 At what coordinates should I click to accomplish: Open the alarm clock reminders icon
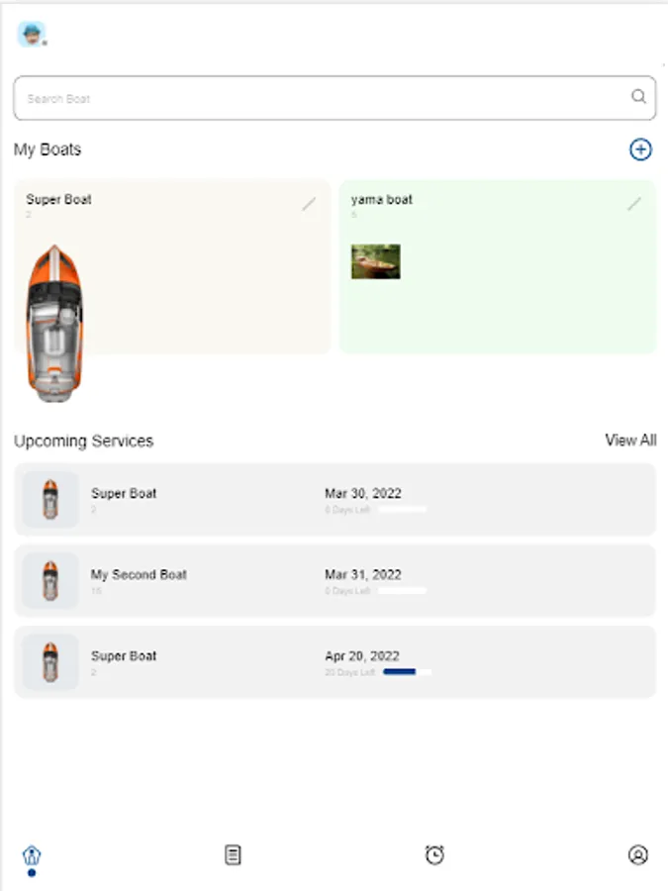point(433,854)
